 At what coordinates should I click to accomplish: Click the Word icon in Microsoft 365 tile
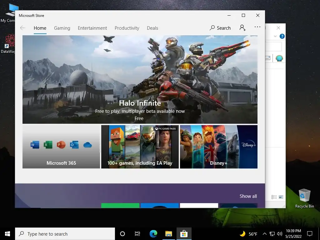pos(35,145)
